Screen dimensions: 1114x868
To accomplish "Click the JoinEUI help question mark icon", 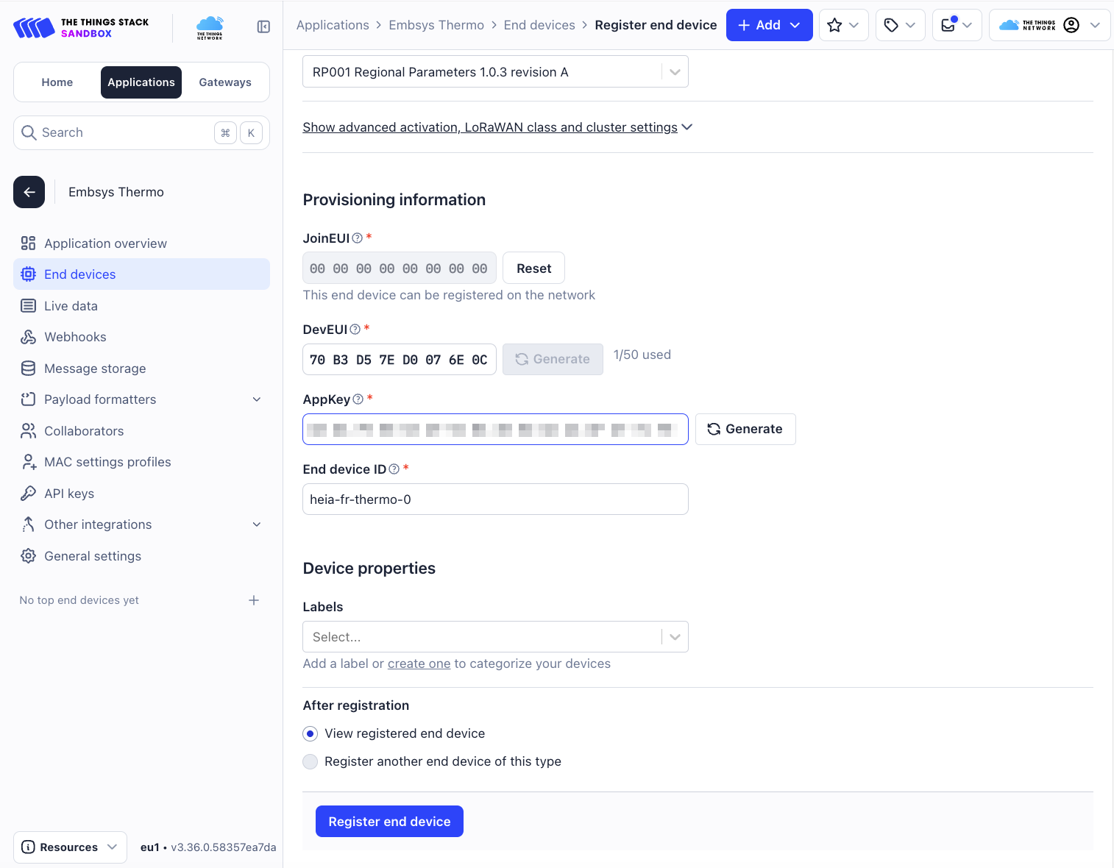I will click(x=358, y=238).
